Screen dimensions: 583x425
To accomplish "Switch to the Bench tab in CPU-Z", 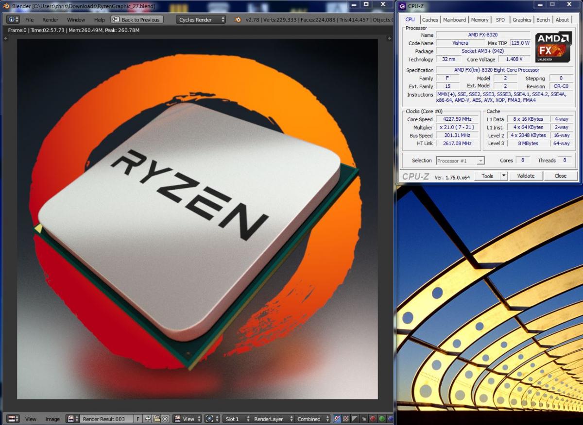I will coord(543,20).
